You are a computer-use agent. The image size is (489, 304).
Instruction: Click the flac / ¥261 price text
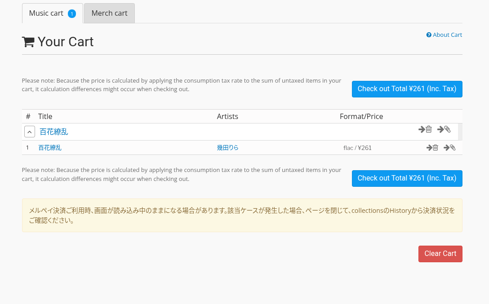click(x=357, y=148)
